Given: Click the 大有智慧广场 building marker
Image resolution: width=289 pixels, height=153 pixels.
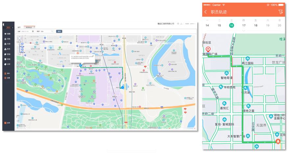Looking at the screenshot, I should (x=248, y=136).
